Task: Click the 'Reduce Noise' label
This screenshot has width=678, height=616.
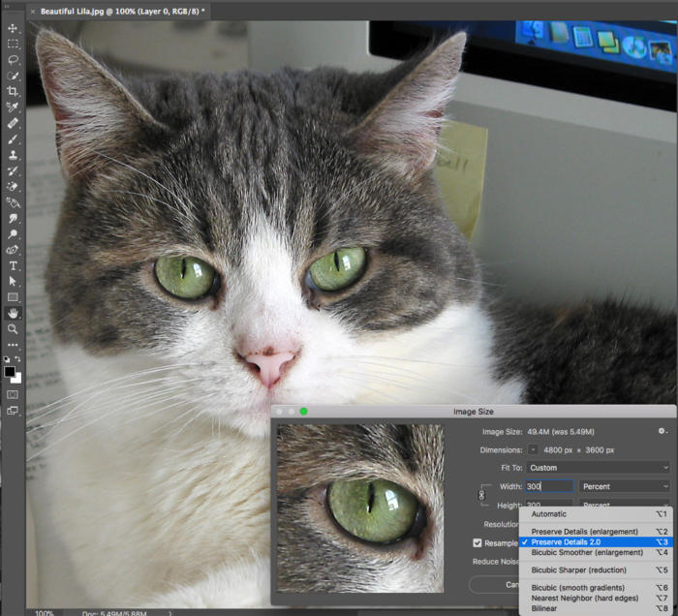Action: (x=495, y=561)
